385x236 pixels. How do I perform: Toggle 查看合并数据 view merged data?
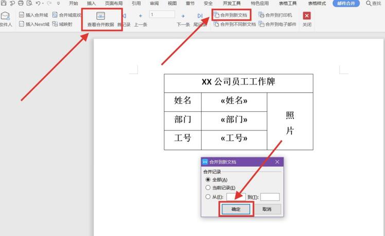[101, 20]
